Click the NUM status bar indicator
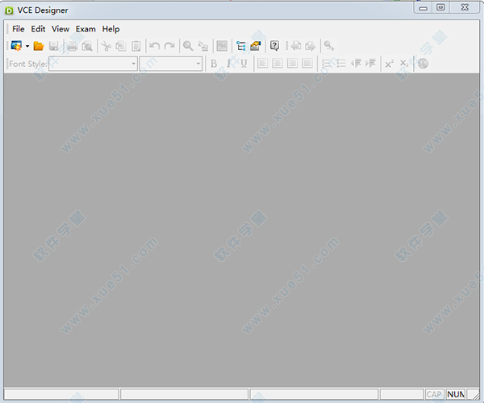Viewport: 484px width, 403px height. (455, 394)
